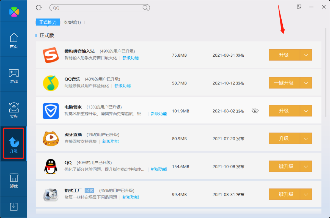Click the 正式版 section heading

tap(47, 35)
